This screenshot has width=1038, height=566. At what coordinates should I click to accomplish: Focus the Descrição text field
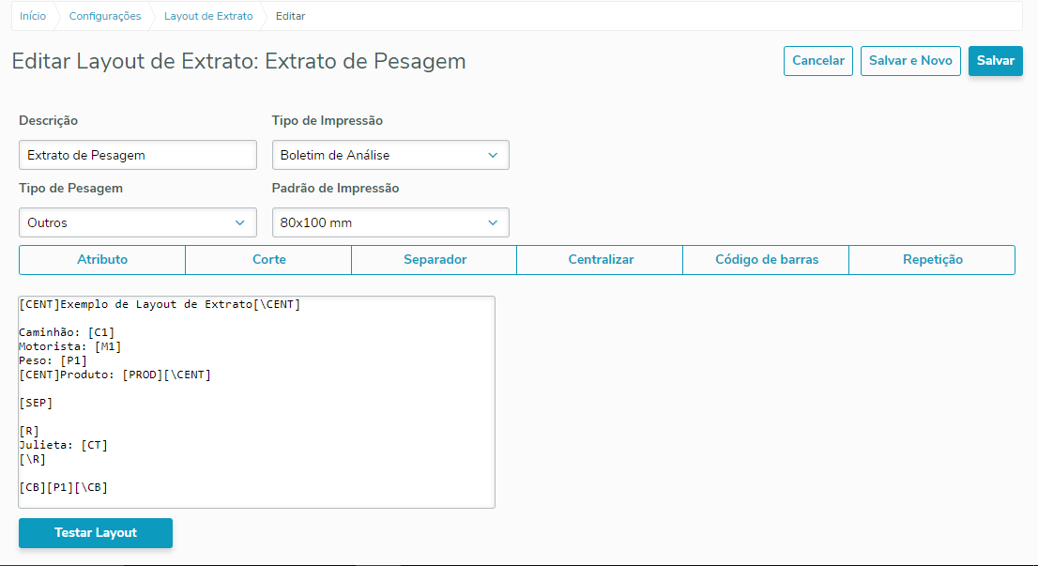tap(137, 155)
